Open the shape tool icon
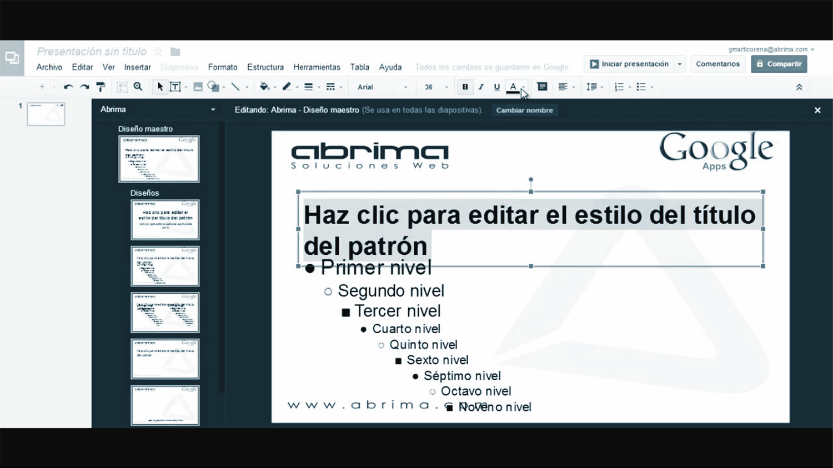This screenshot has height=468, width=833. click(x=213, y=87)
